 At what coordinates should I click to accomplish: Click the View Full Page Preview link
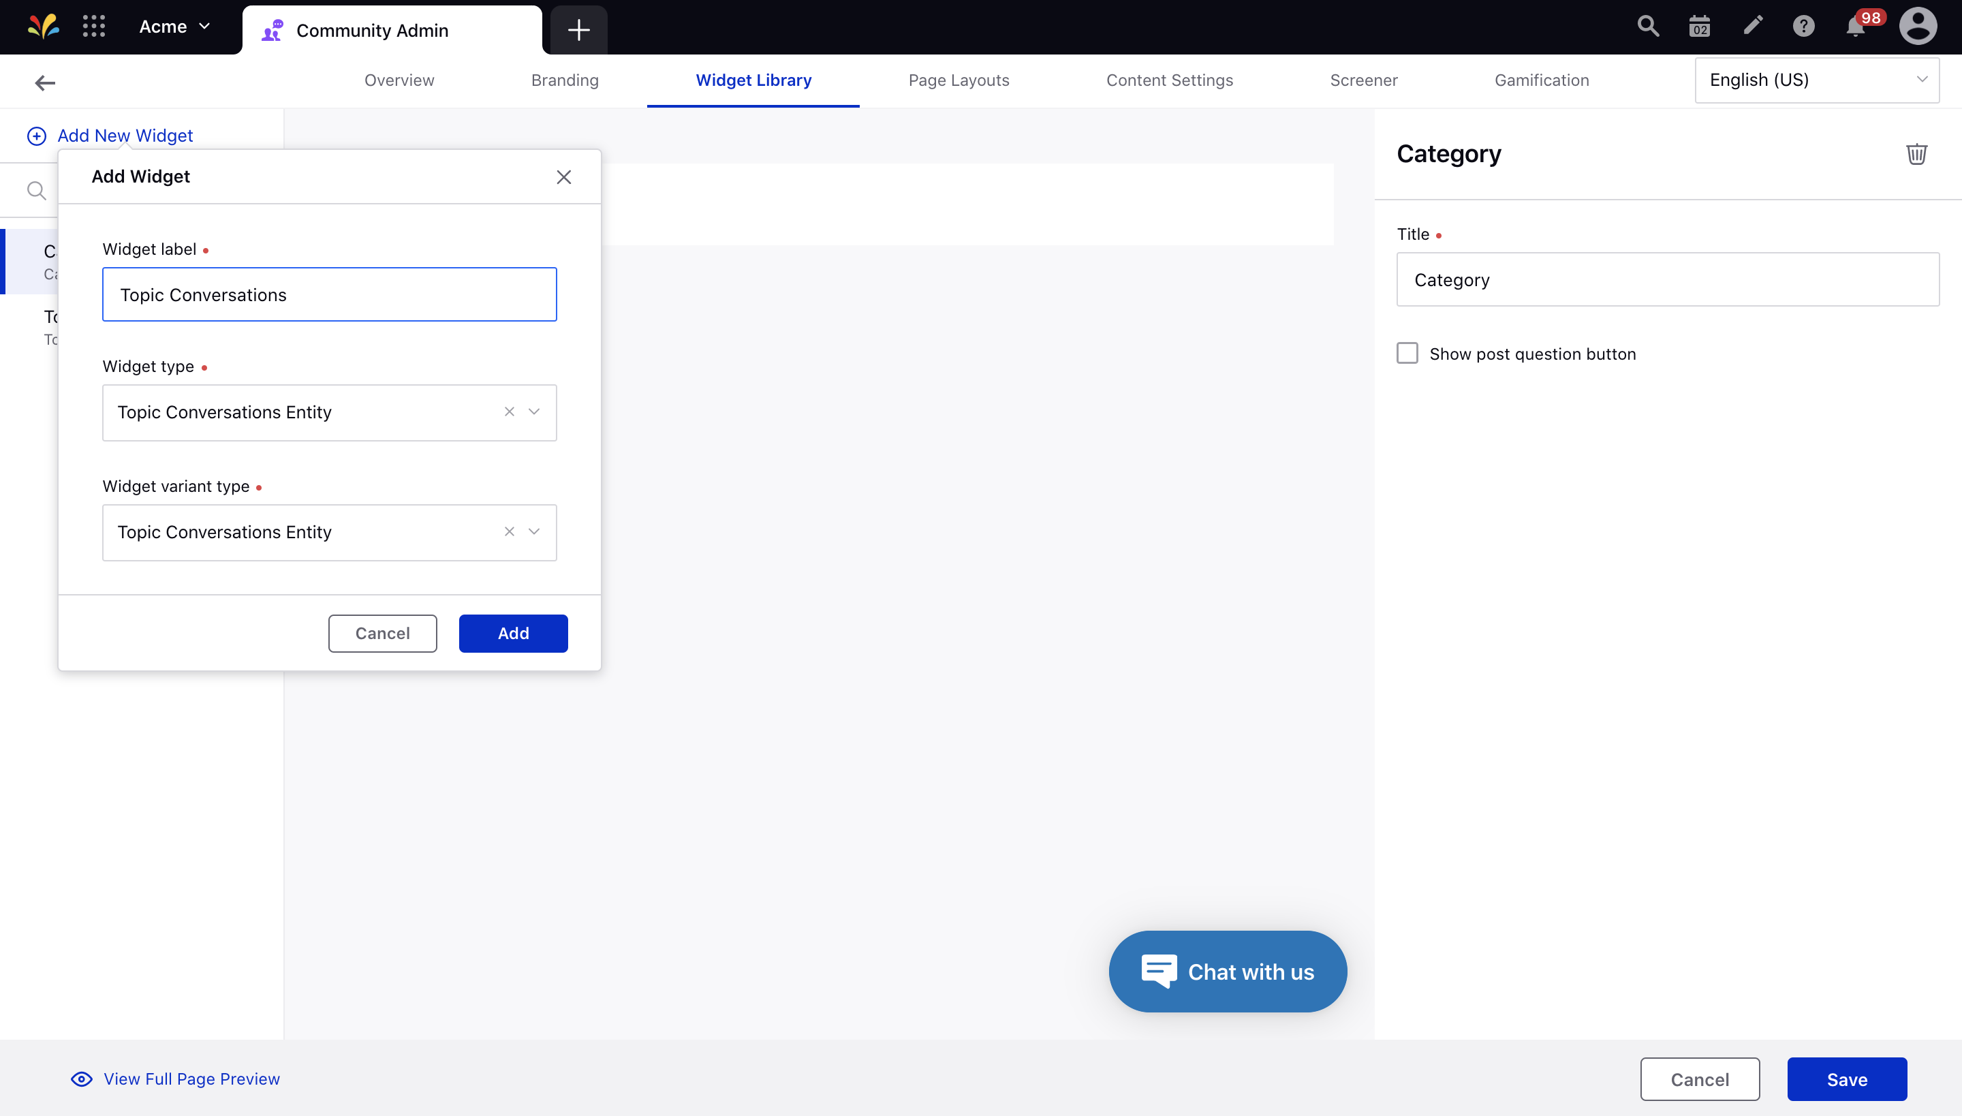(191, 1079)
